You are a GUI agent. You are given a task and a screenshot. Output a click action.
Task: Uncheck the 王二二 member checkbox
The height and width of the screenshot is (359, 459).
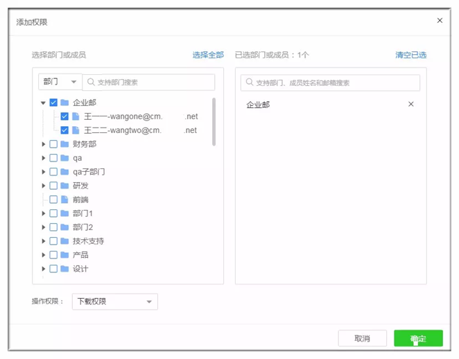(64, 130)
